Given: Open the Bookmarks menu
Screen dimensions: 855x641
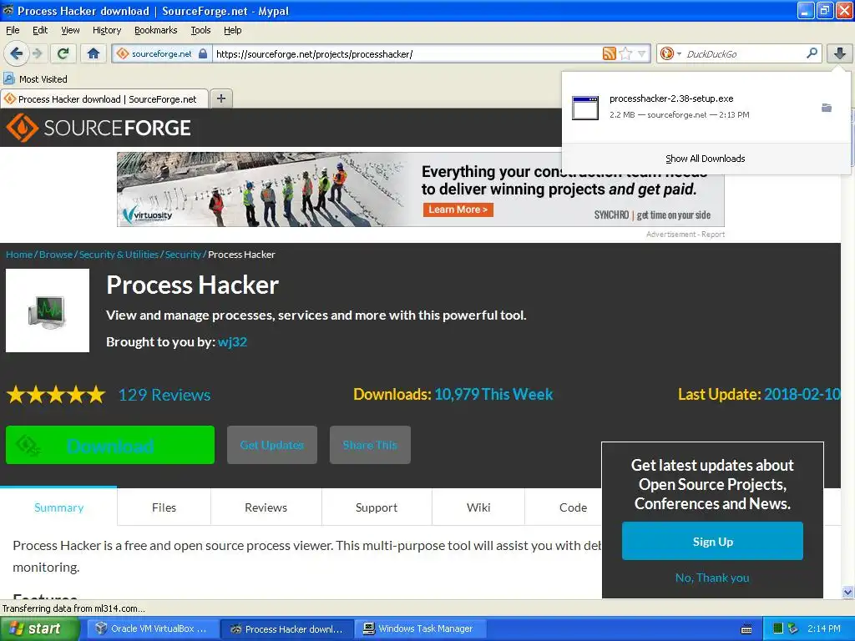Looking at the screenshot, I should 156,30.
